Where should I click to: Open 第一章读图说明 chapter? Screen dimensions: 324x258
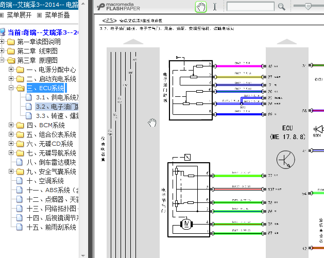[39, 42]
